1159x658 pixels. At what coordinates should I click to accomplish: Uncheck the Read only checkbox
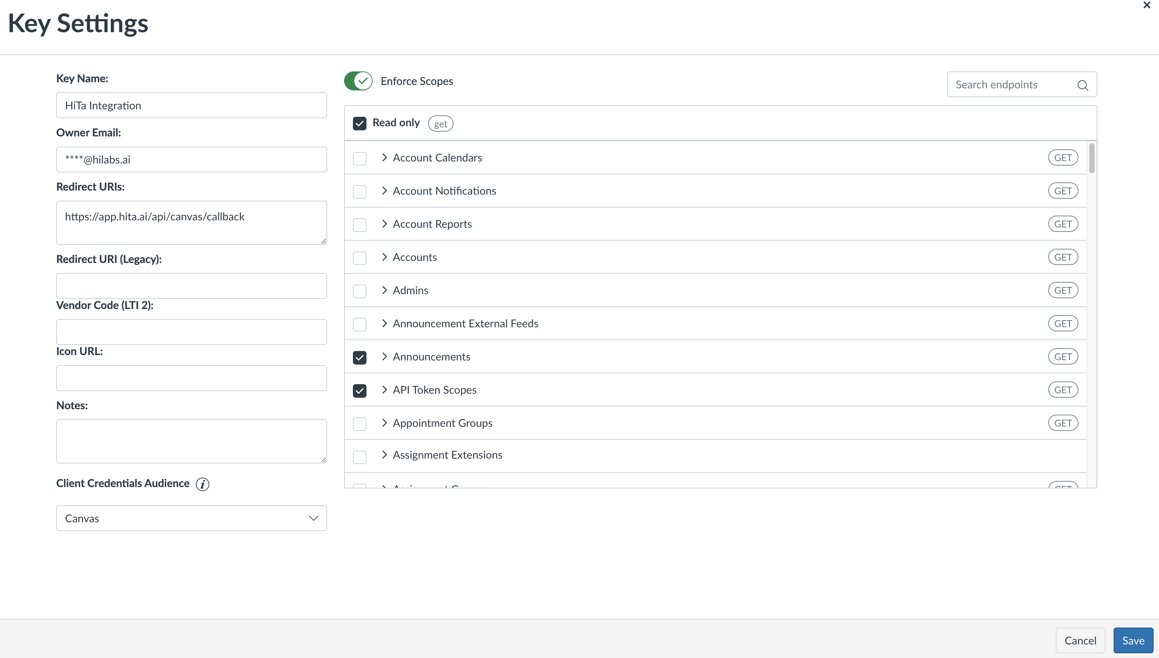point(359,123)
